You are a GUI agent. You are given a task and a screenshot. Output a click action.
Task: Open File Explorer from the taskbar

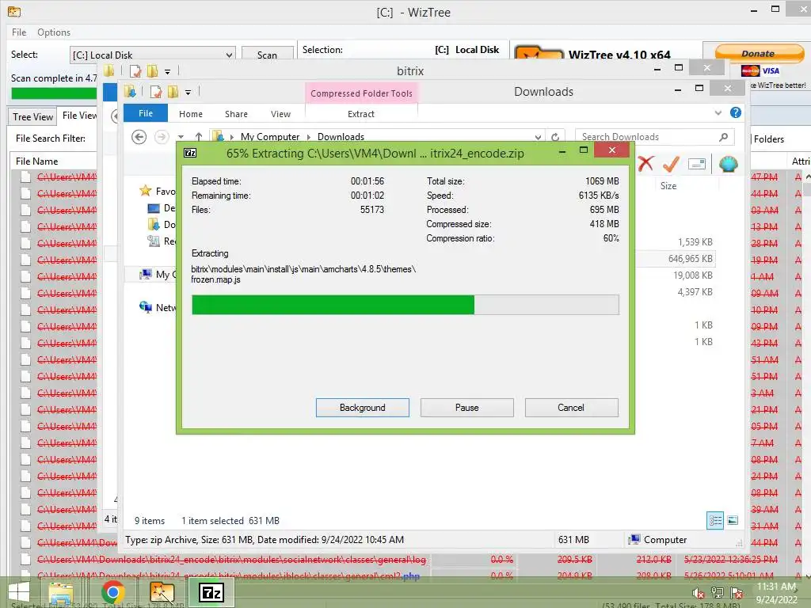click(x=61, y=592)
